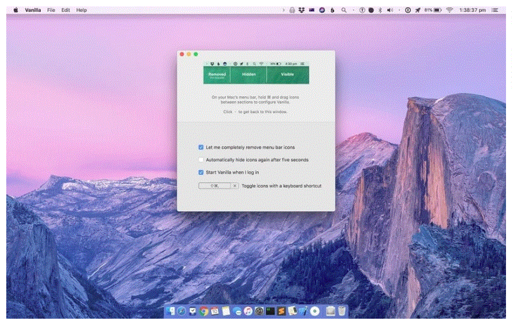Open the Dropbox menu bar icon
The width and height of the screenshot is (514, 325).
(301, 10)
